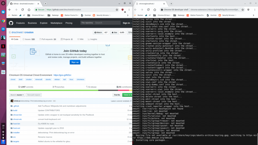Click Sign in on GitHub
Viewport: 258px width, 145px height.
pyautogui.click(x=126, y=23)
